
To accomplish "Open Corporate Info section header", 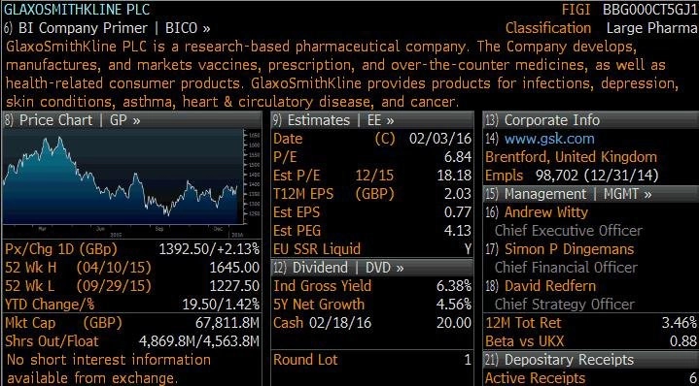I will coord(591,120).
